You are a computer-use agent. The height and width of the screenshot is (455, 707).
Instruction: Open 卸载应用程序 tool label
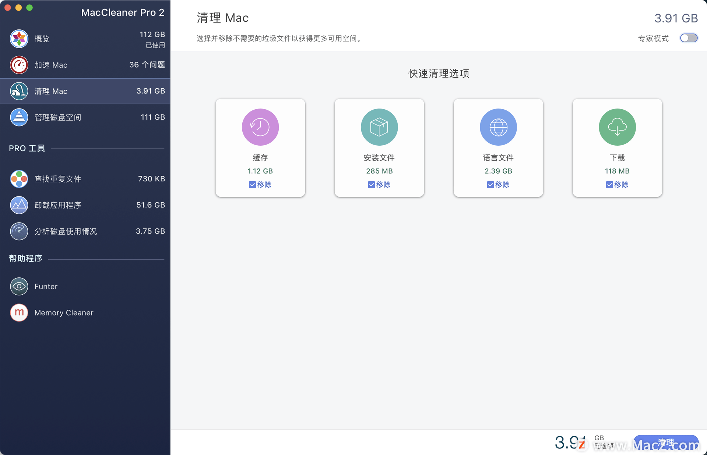pyautogui.click(x=58, y=205)
